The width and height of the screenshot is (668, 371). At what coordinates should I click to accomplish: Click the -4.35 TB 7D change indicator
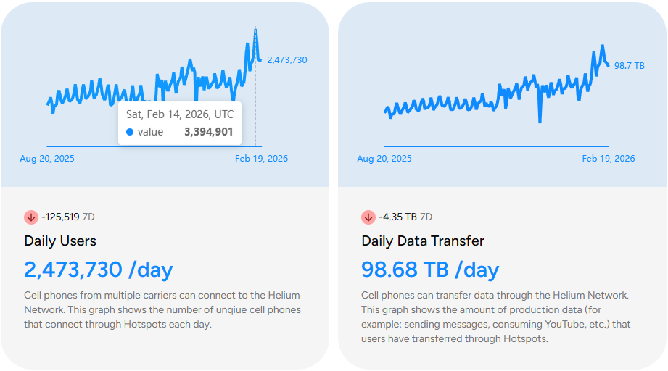coord(405,217)
